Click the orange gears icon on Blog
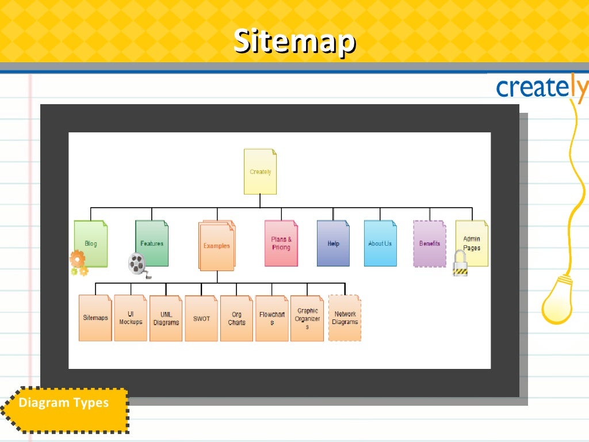 pyautogui.click(x=79, y=262)
